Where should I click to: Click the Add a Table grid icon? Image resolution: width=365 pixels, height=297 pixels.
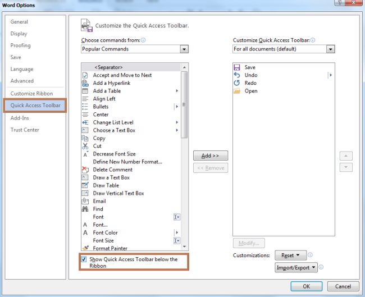tap(85, 91)
